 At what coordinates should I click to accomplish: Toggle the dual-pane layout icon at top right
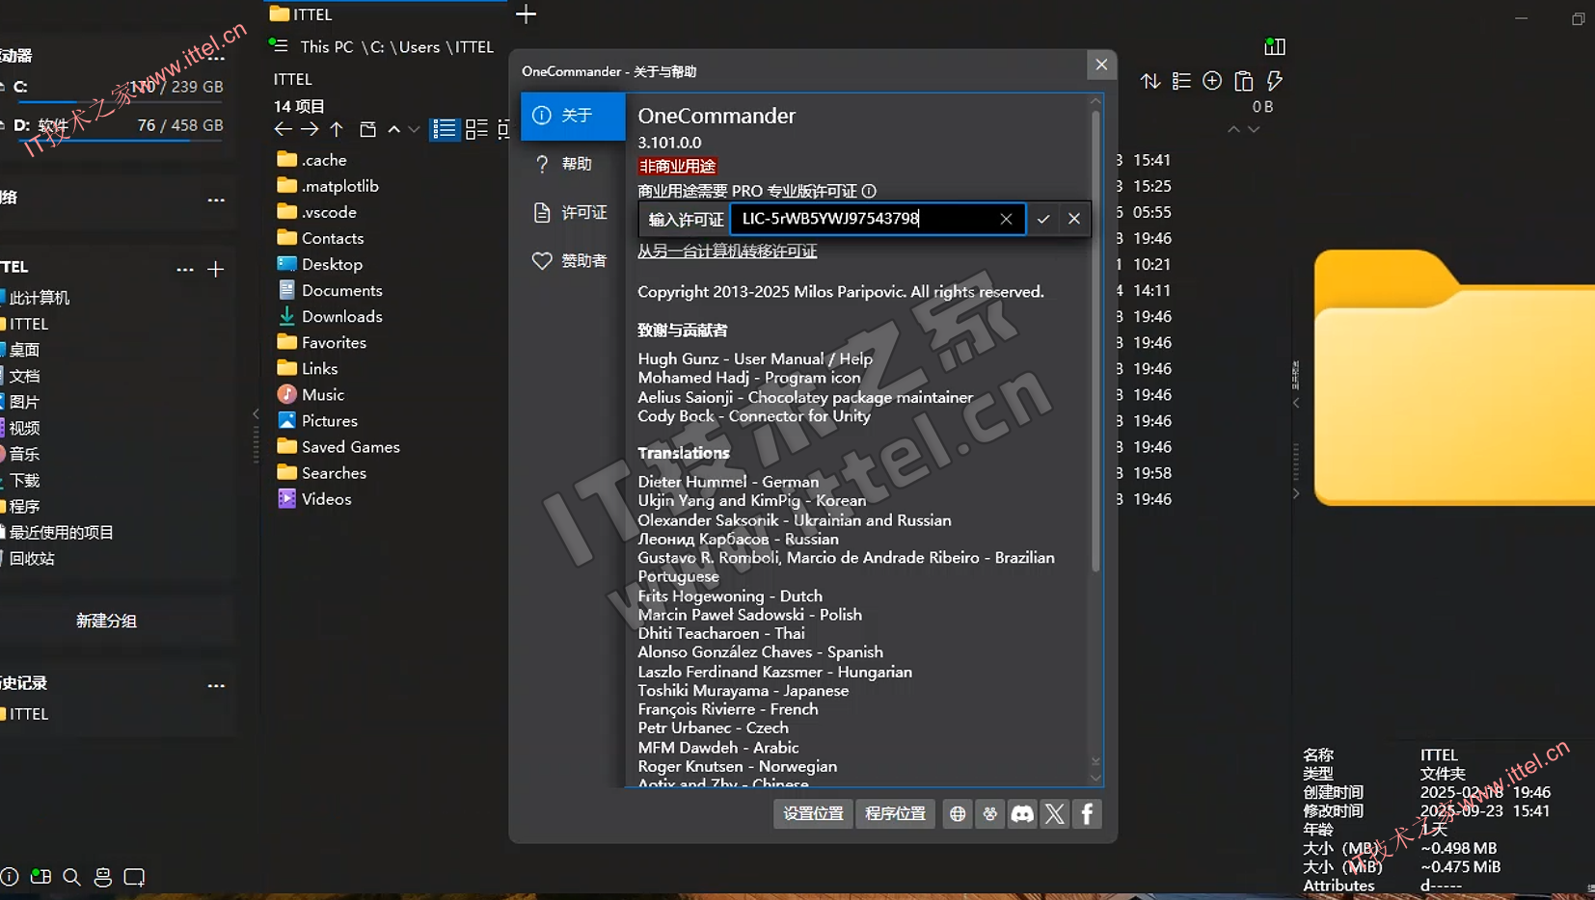[1275, 46]
